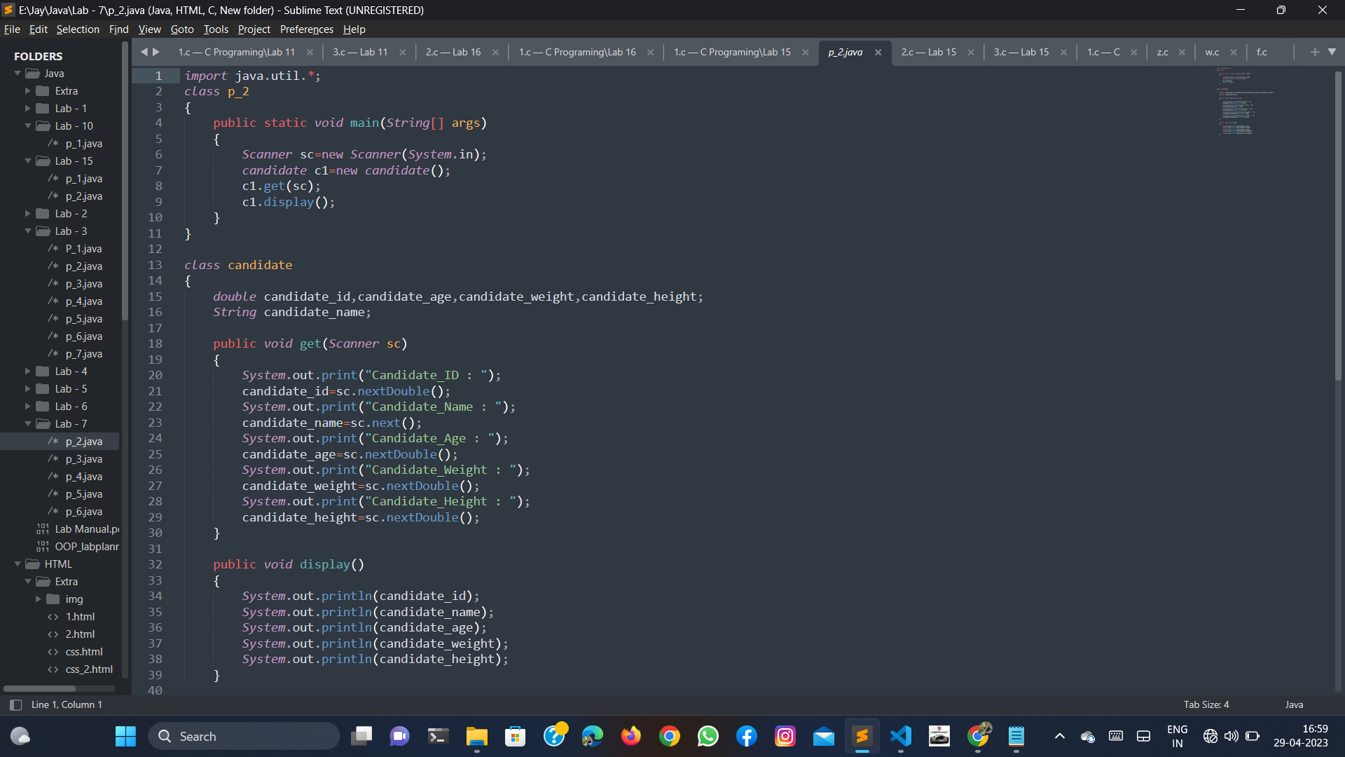Open the Preferences menu
This screenshot has height=757, width=1345.
coord(306,29)
